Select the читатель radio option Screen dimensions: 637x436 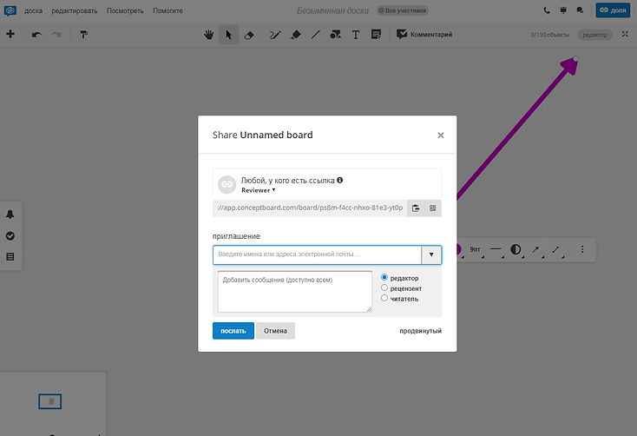(x=384, y=298)
